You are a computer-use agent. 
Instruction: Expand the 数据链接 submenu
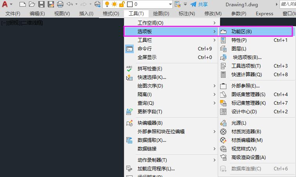click(172, 149)
